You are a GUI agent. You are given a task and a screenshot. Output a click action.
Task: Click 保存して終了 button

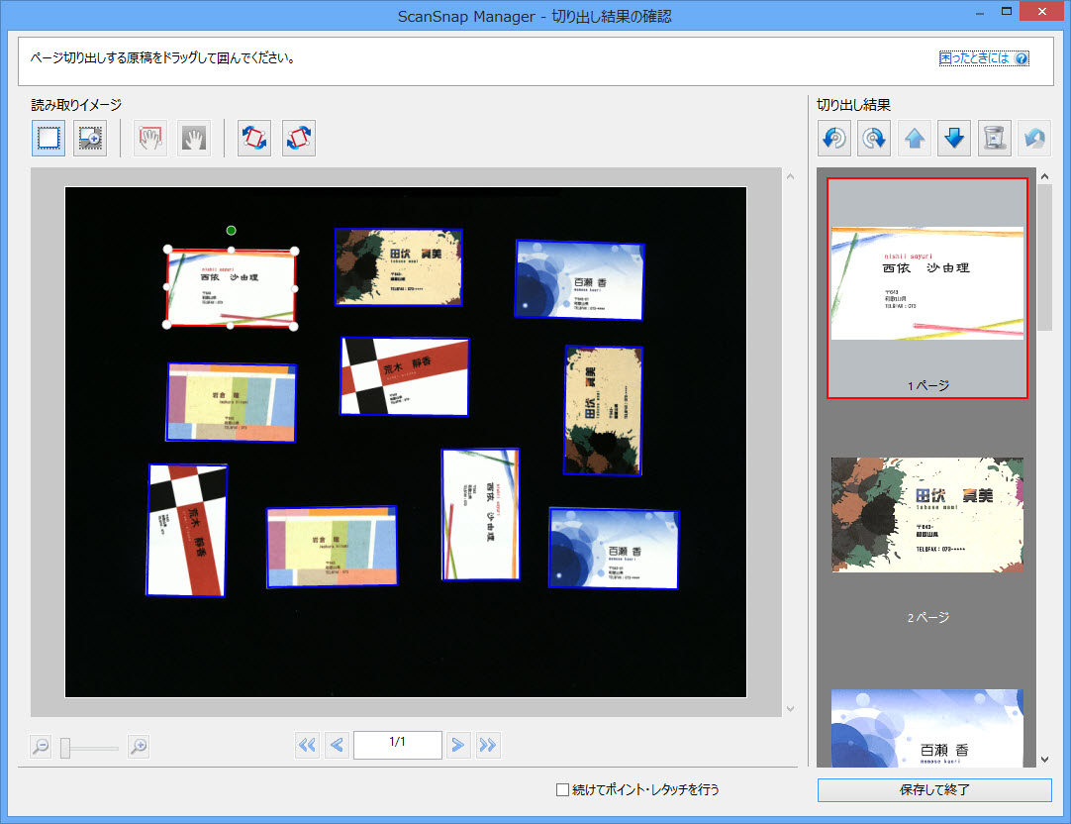tap(933, 789)
